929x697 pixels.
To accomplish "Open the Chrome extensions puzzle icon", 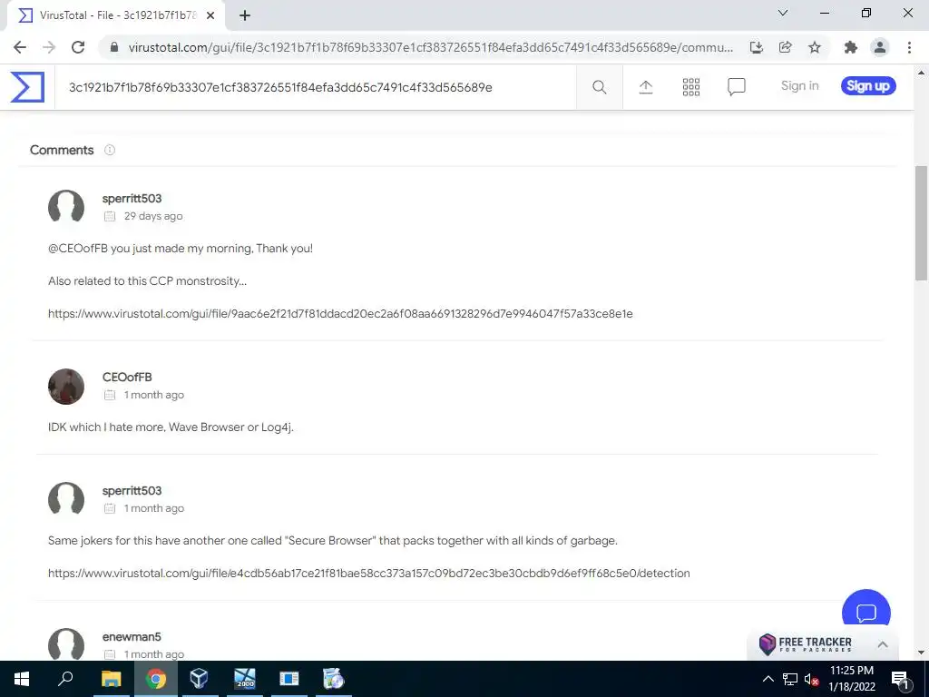I will click(x=850, y=47).
